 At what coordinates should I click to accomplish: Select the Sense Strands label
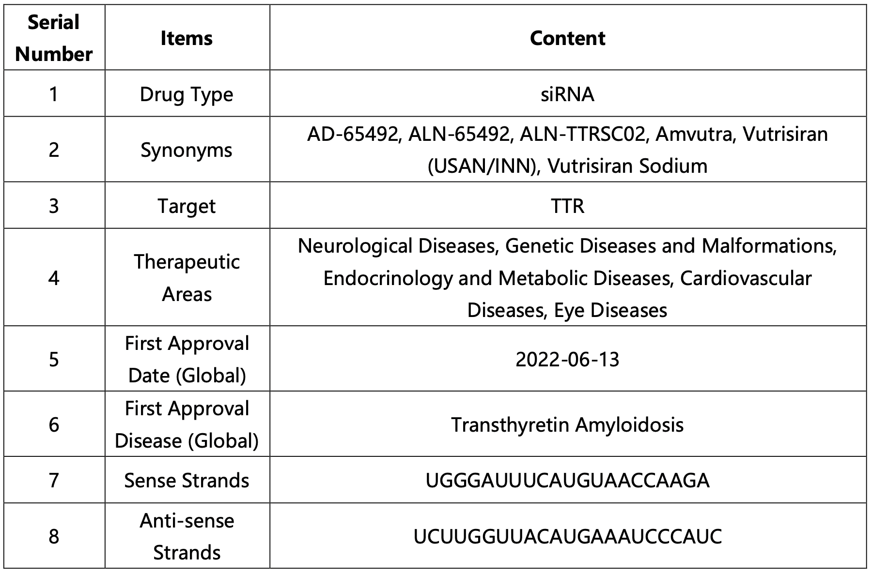187,480
